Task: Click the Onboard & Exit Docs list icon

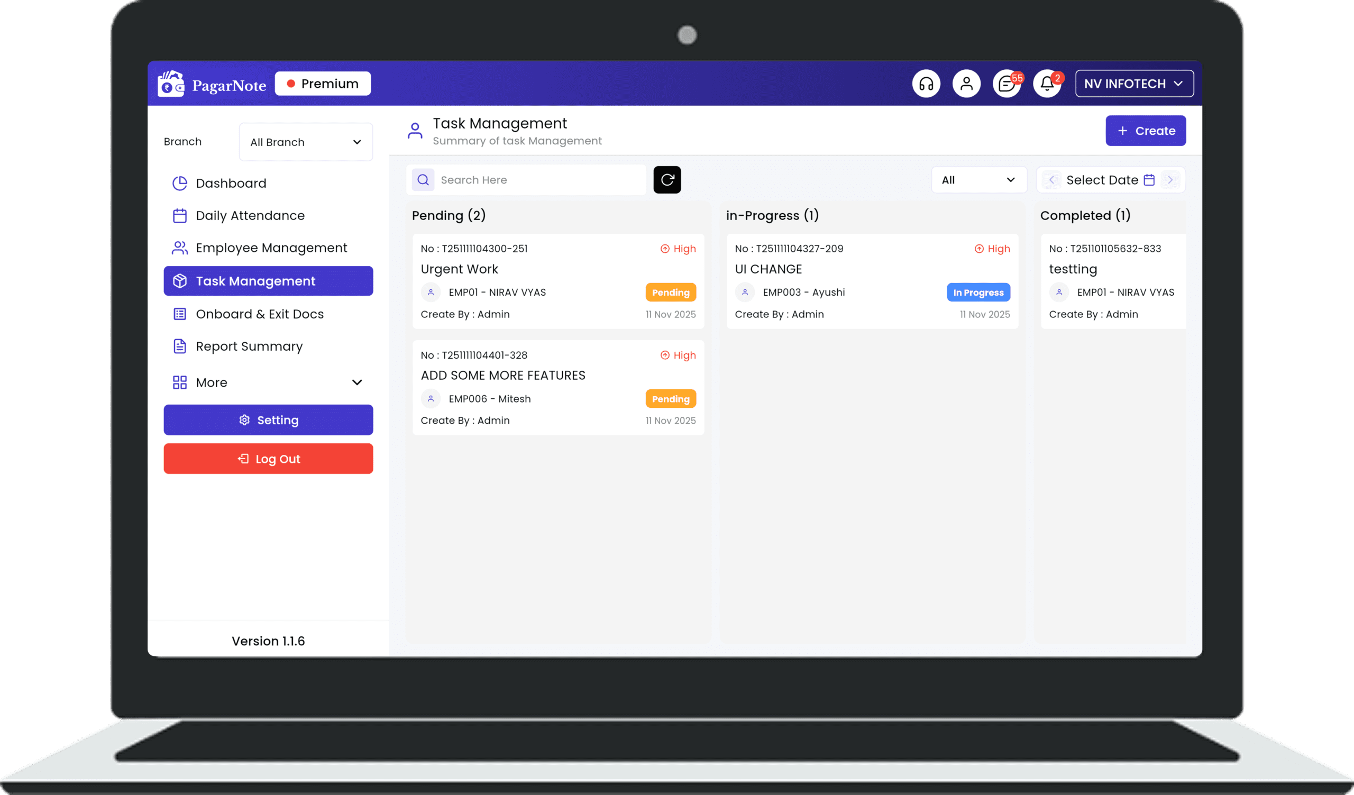Action: [179, 314]
